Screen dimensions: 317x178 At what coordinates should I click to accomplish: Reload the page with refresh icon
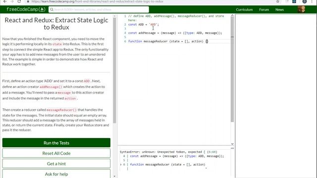[x=19, y=1]
